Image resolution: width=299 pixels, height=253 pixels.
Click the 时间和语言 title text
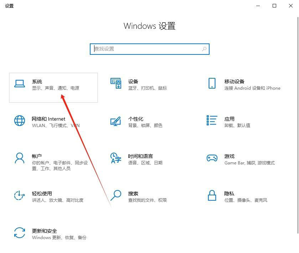pyautogui.click(x=140, y=156)
